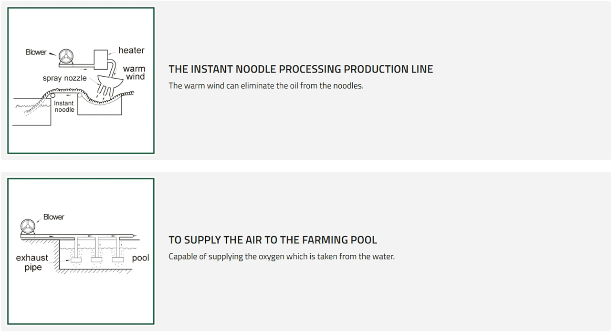
Task: Click the 'spray nozzle' label
Action: [65, 78]
